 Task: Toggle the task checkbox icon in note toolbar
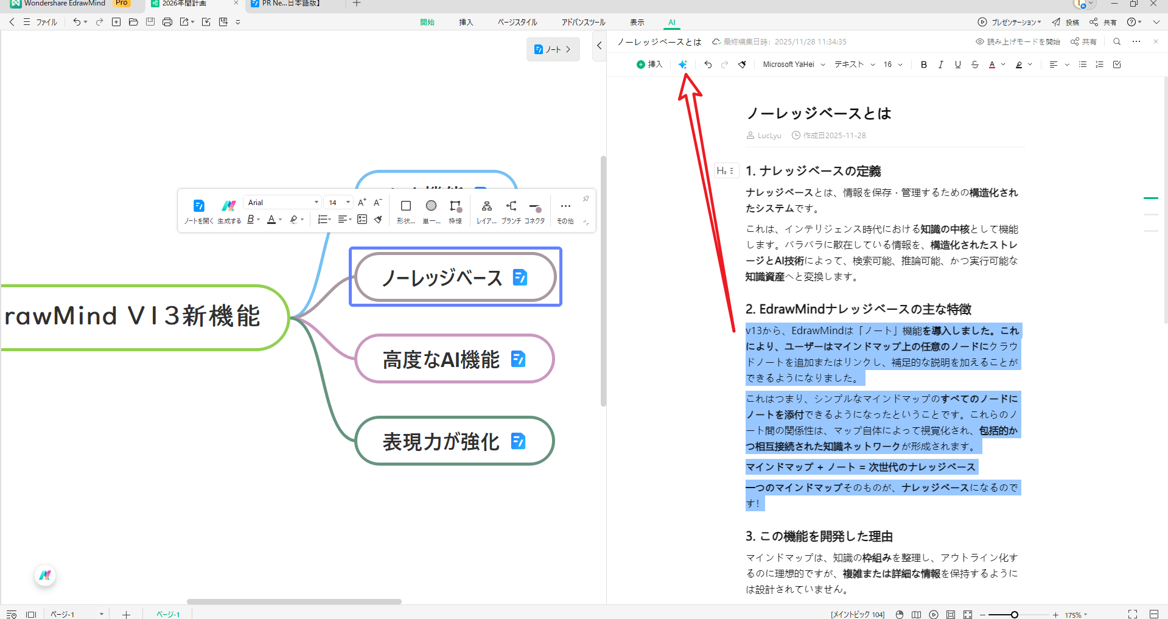point(1117,64)
